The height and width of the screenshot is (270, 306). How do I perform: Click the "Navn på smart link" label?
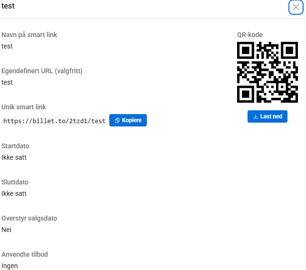click(29, 35)
